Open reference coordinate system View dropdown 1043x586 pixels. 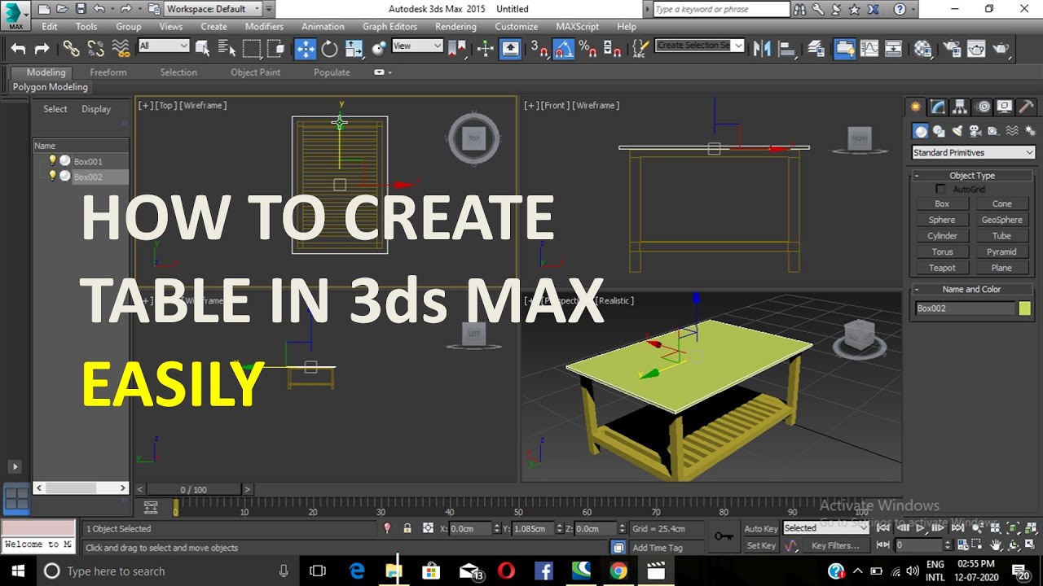tap(417, 46)
